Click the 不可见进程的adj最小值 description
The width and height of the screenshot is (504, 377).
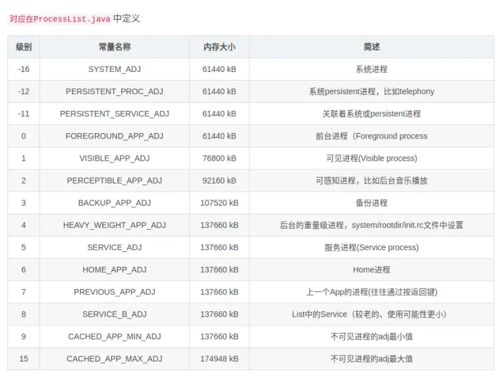[x=371, y=337]
